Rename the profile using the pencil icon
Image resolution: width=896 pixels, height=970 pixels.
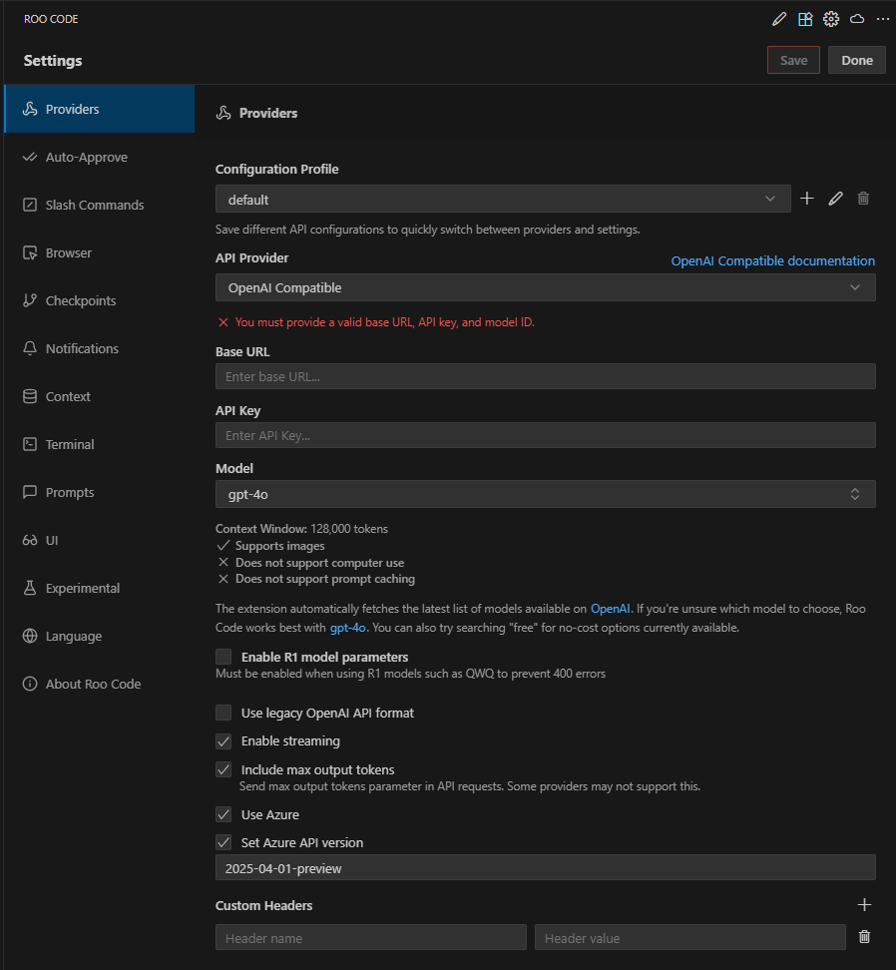[x=836, y=199]
